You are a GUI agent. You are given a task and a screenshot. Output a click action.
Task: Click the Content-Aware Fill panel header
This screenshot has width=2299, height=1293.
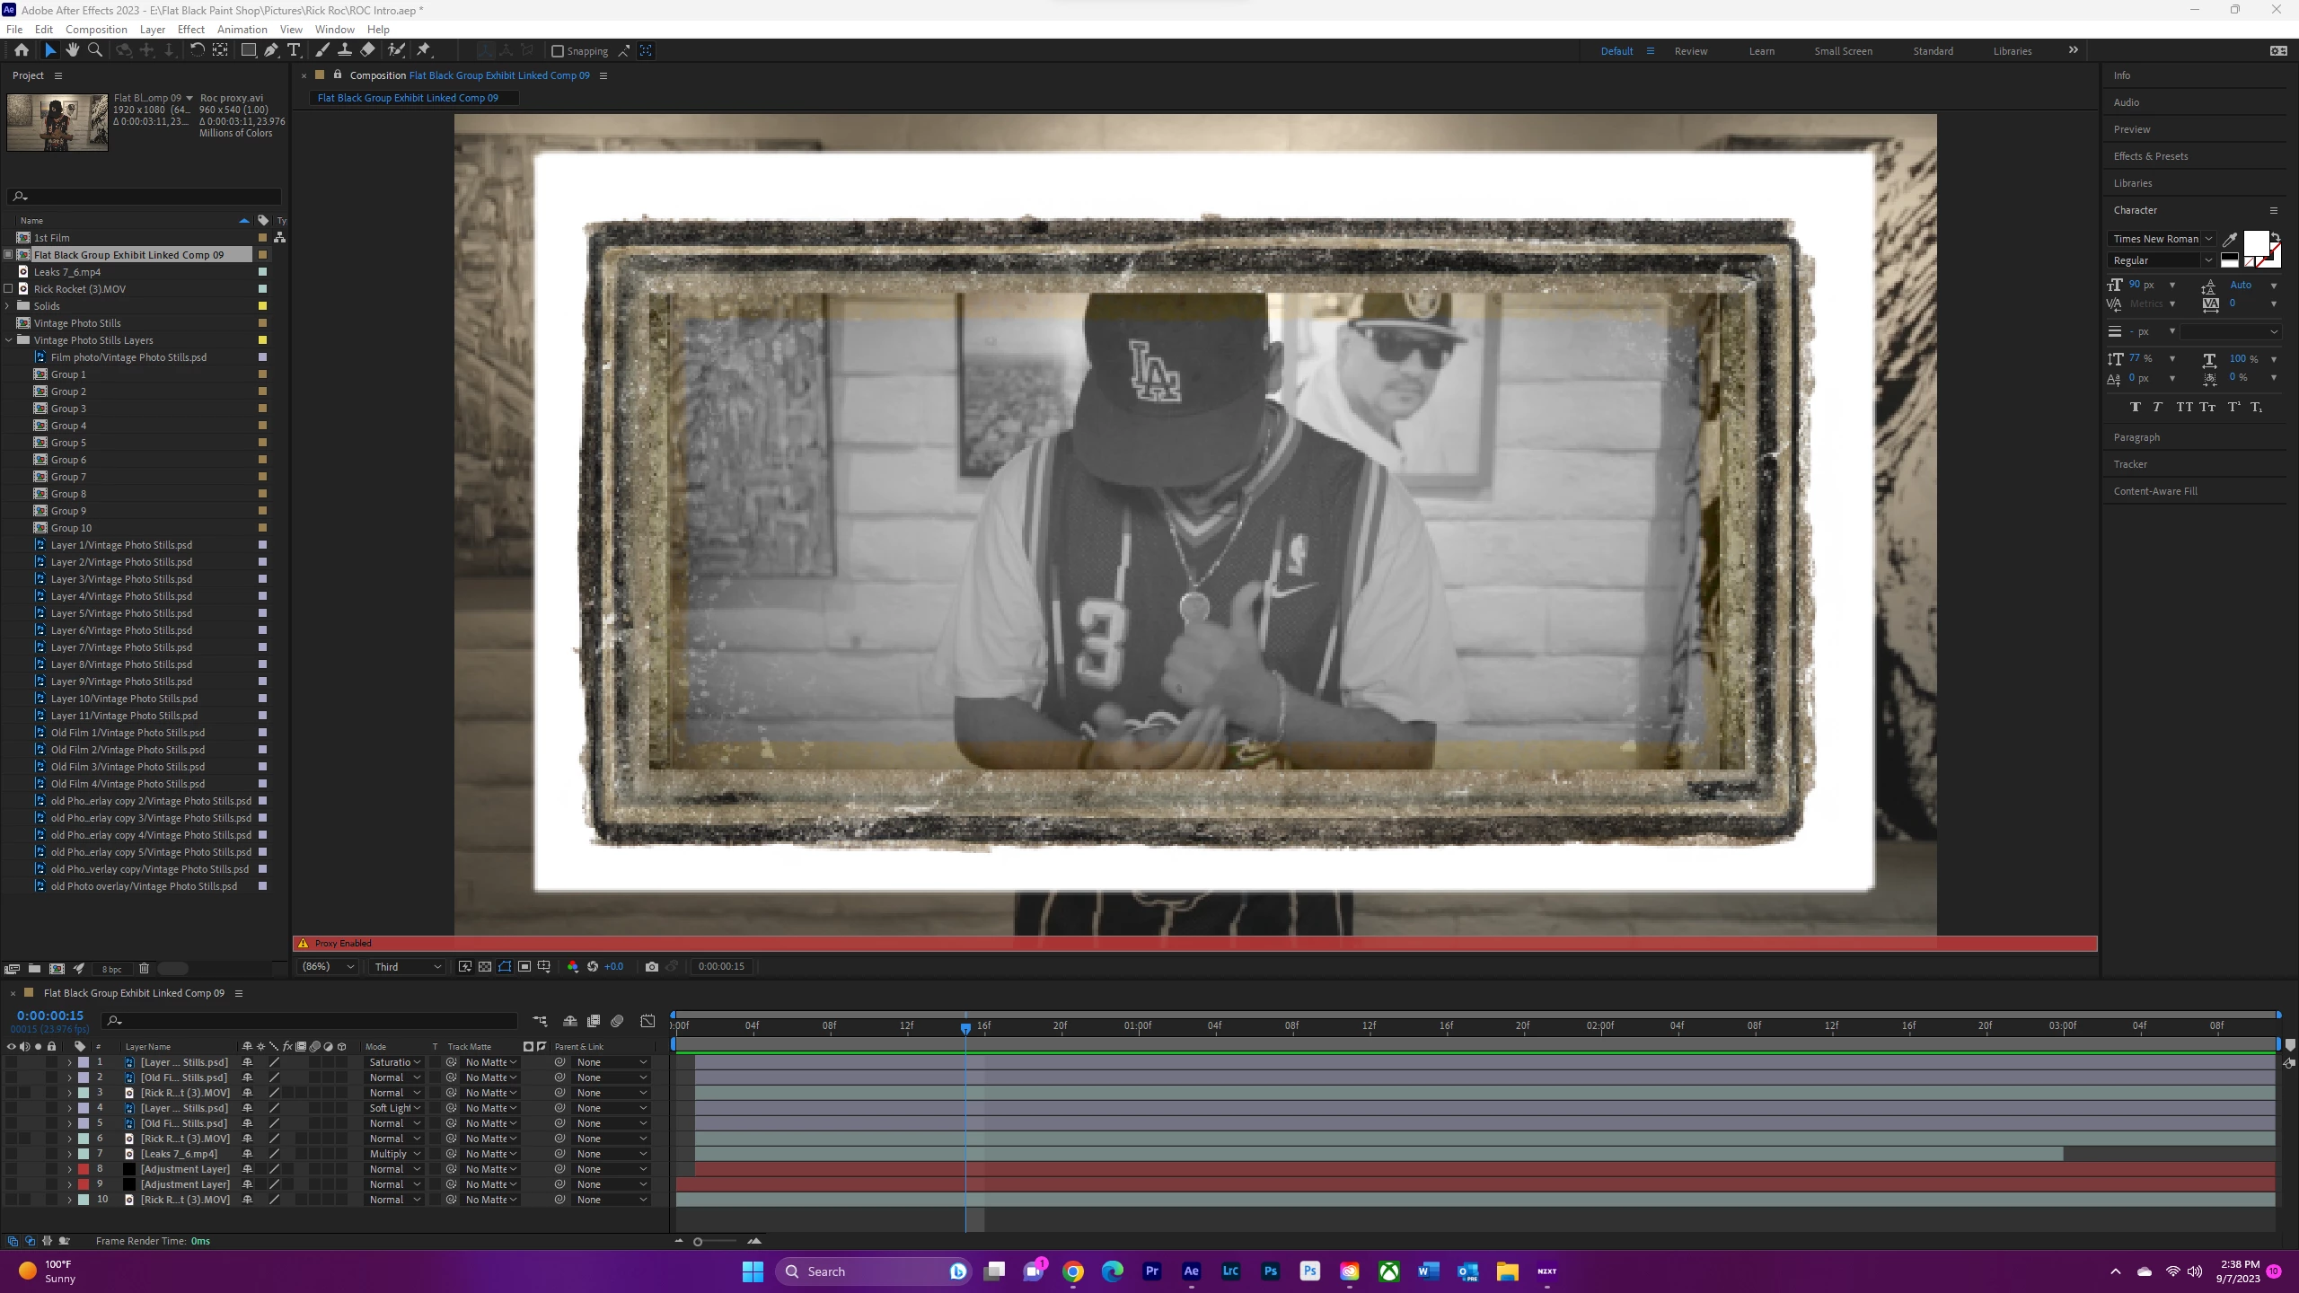coord(2154,491)
